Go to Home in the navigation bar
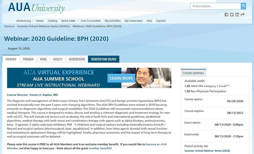This screenshot has height=154, width=254. [x=40, y=21]
